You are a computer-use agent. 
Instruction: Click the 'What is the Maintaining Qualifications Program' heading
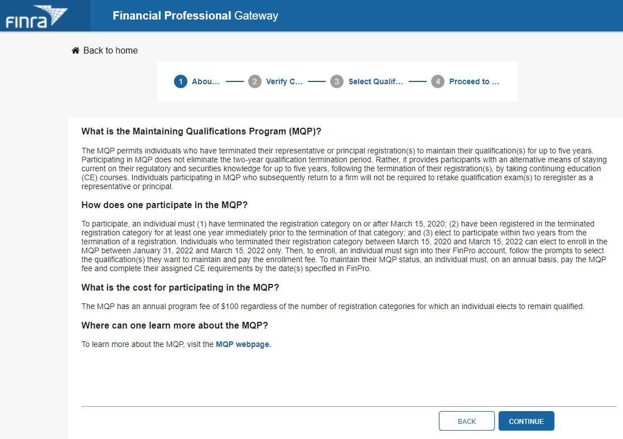[x=201, y=132]
